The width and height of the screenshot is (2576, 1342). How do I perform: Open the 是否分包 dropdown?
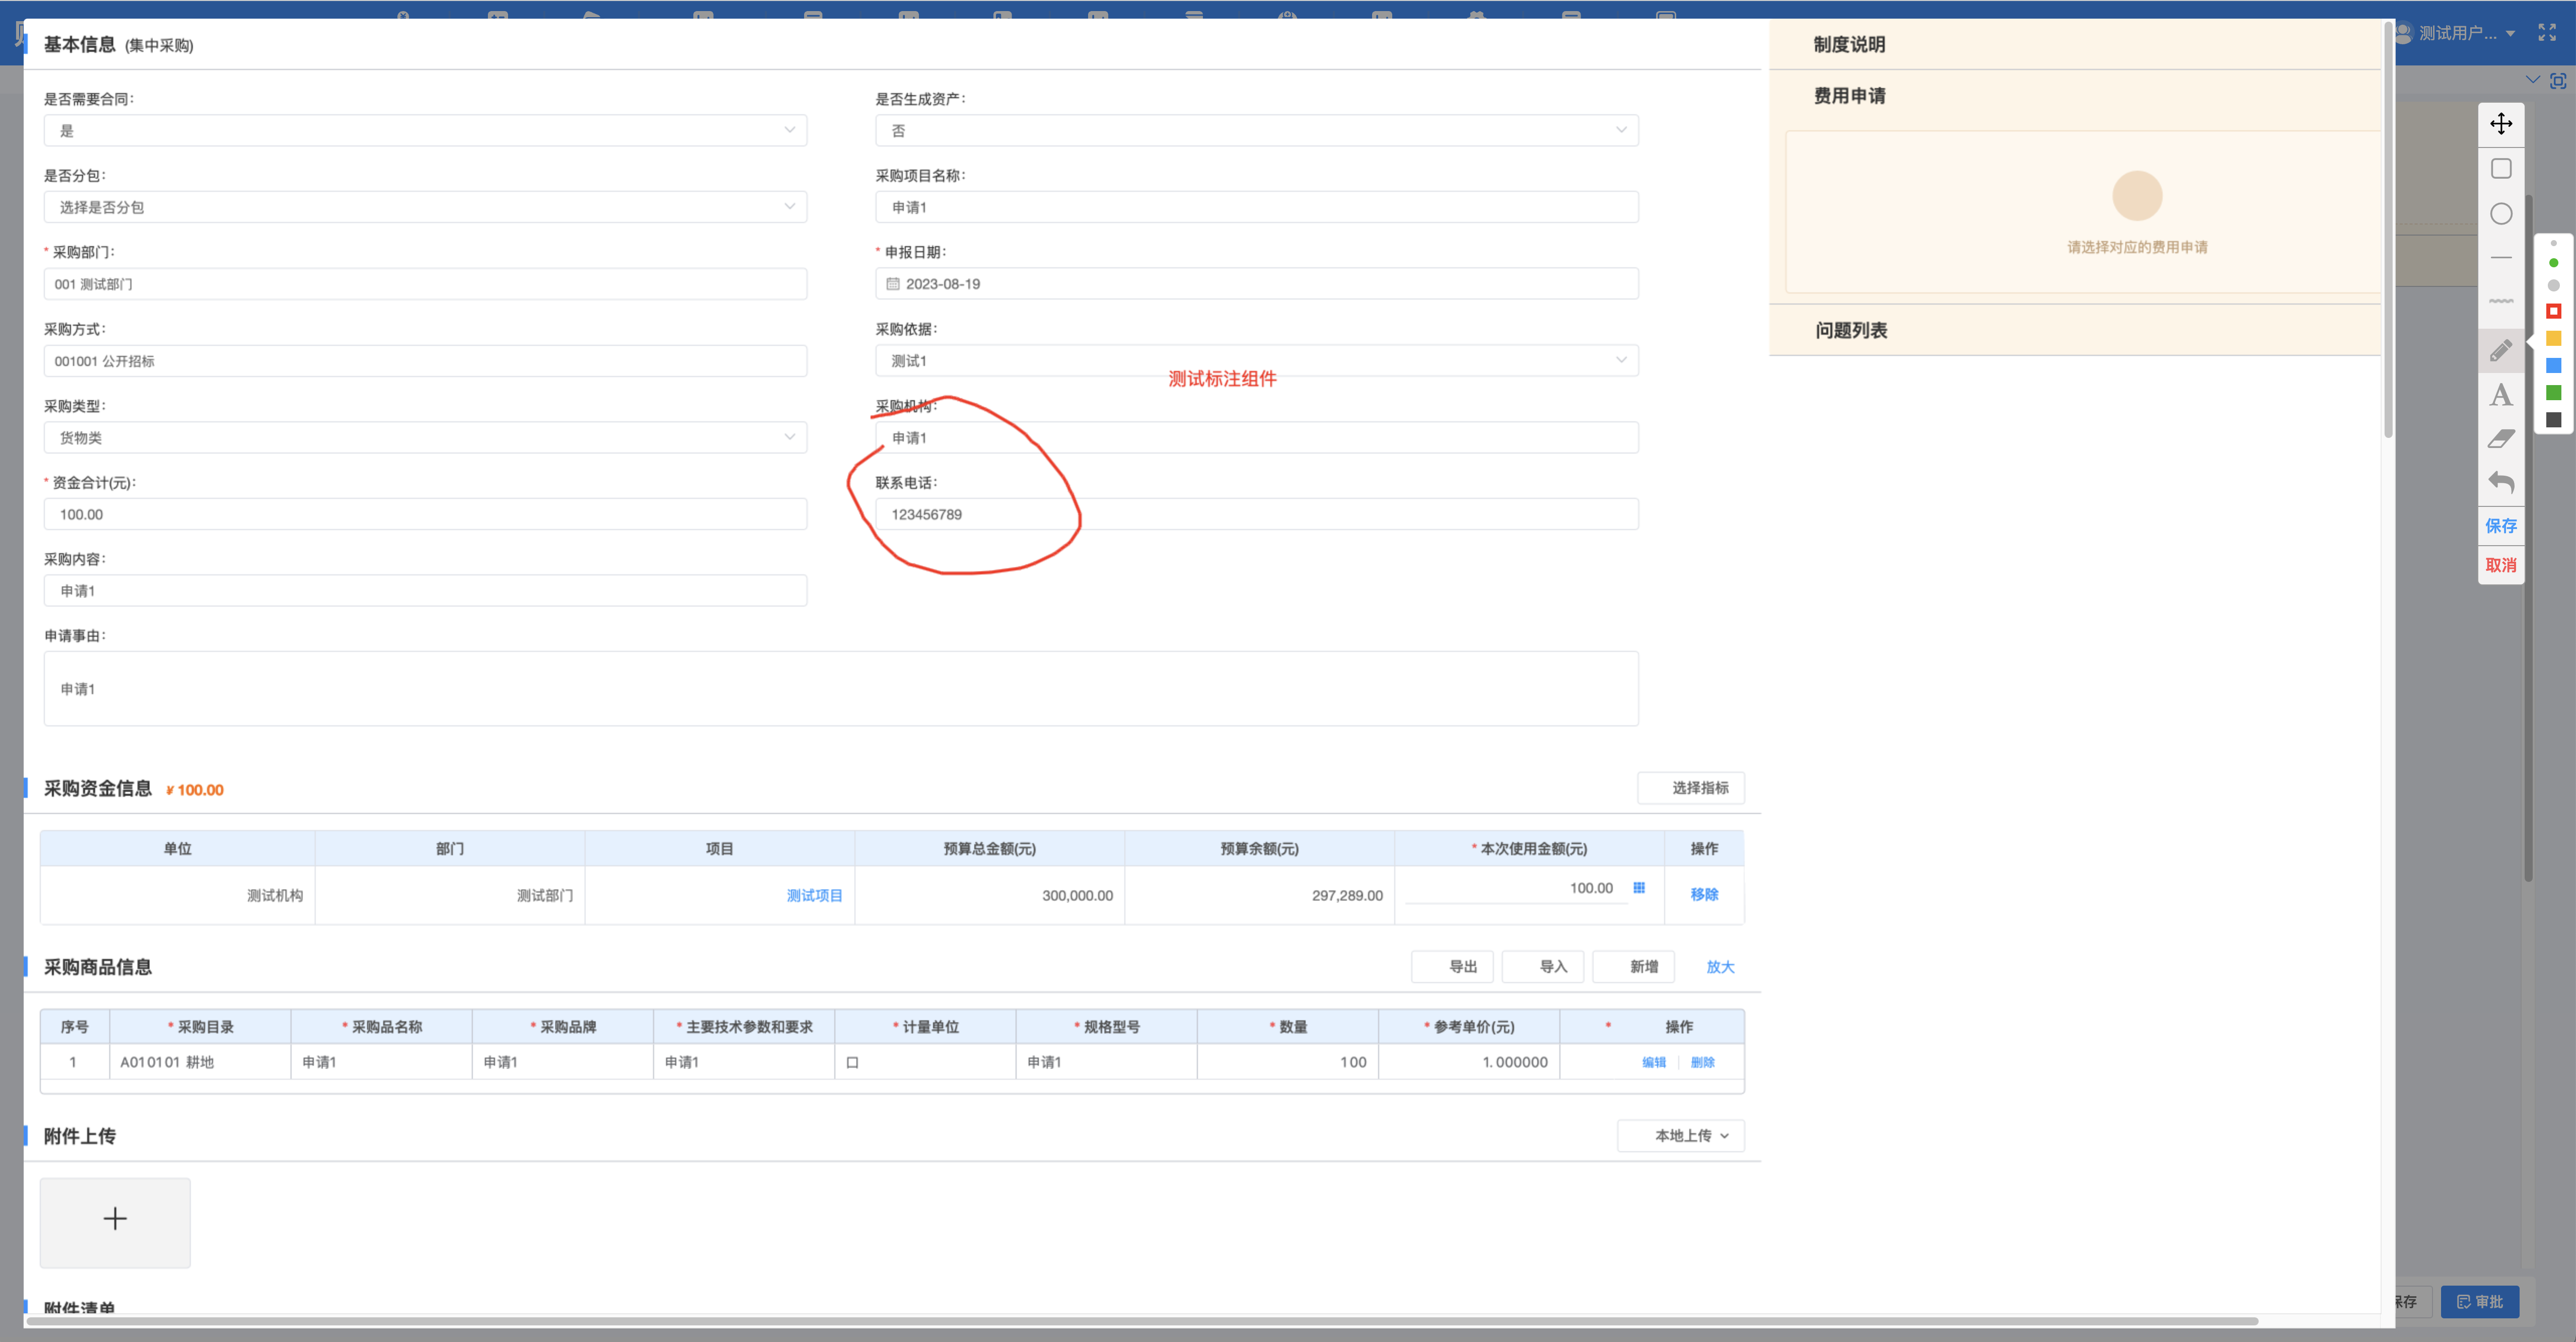tap(425, 207)
